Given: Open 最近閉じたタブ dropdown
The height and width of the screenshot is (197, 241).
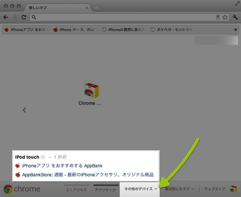Looking at the screenshot, I should pos(180,189).
